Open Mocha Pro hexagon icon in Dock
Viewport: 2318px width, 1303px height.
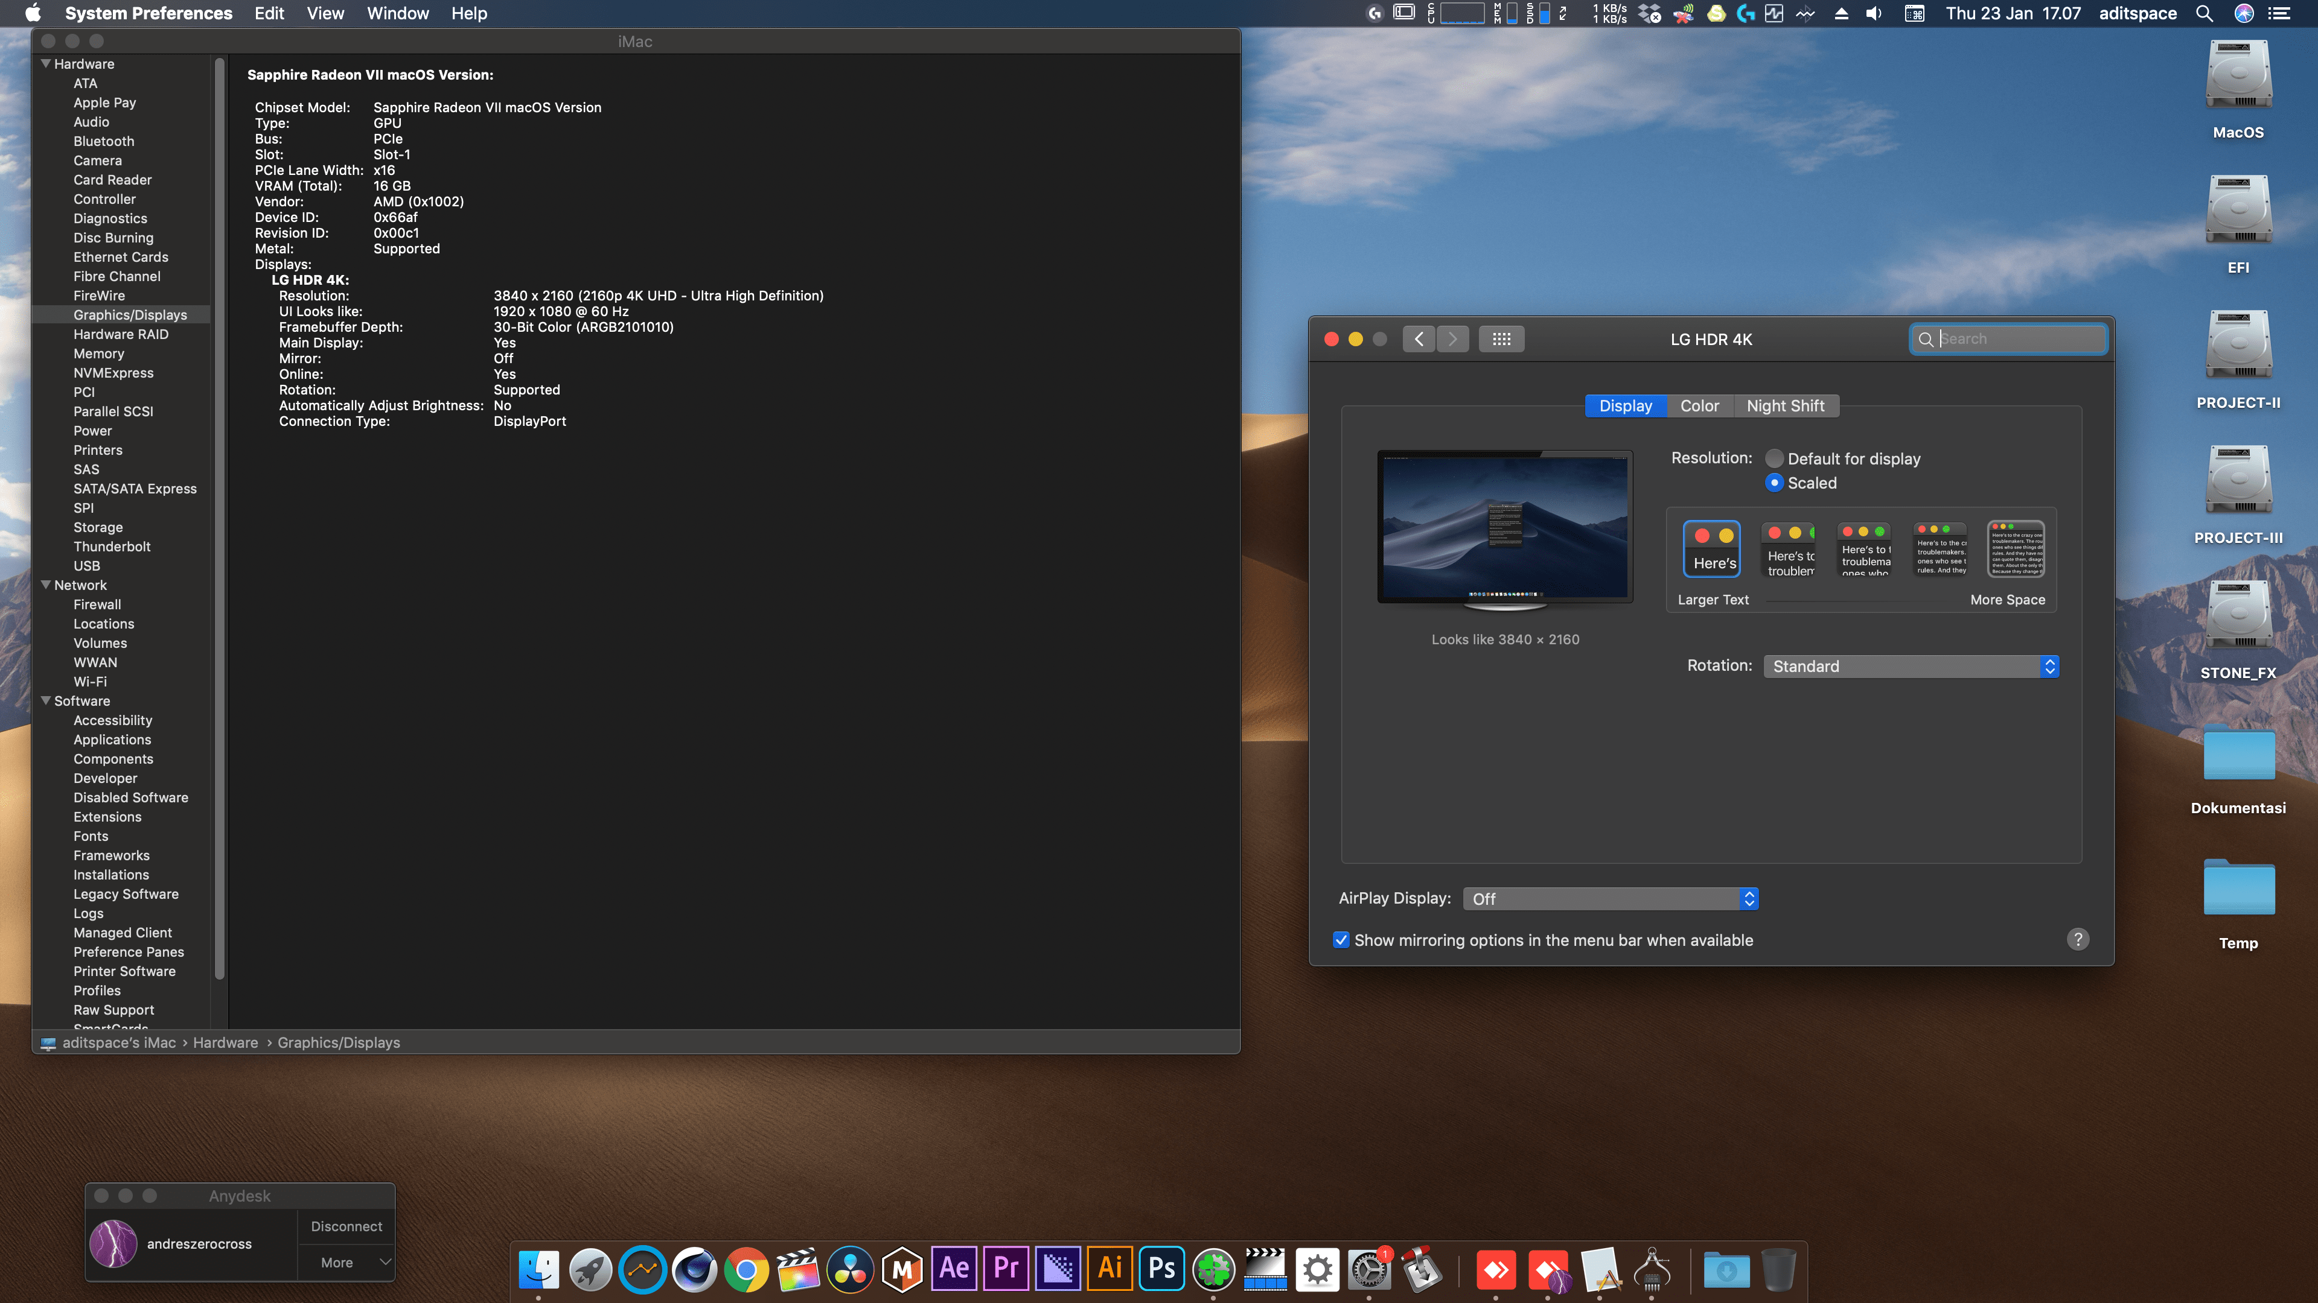tap(902, 1270)
